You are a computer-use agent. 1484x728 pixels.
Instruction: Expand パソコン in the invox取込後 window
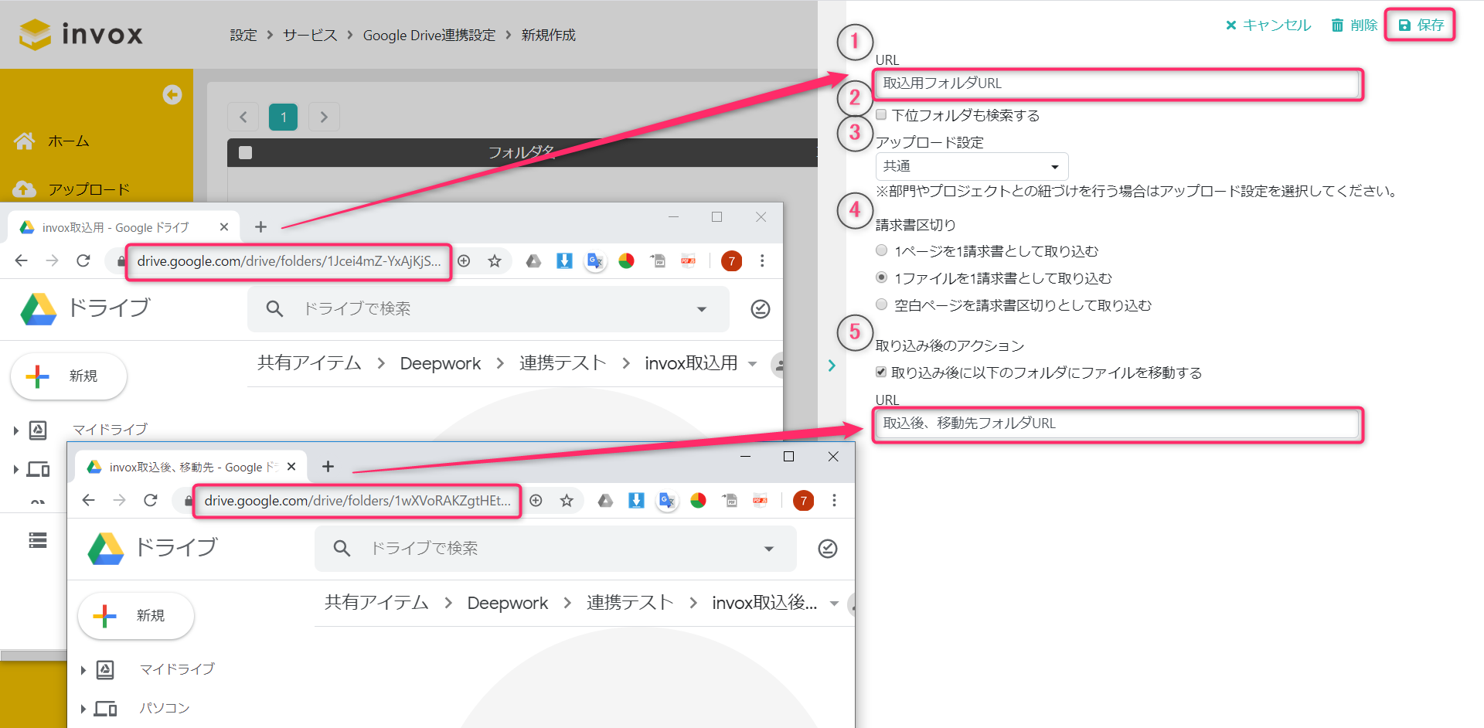83,709
